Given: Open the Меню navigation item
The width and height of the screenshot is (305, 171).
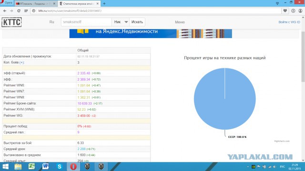Looking at the screenshot, I should [x=180, y=22].
